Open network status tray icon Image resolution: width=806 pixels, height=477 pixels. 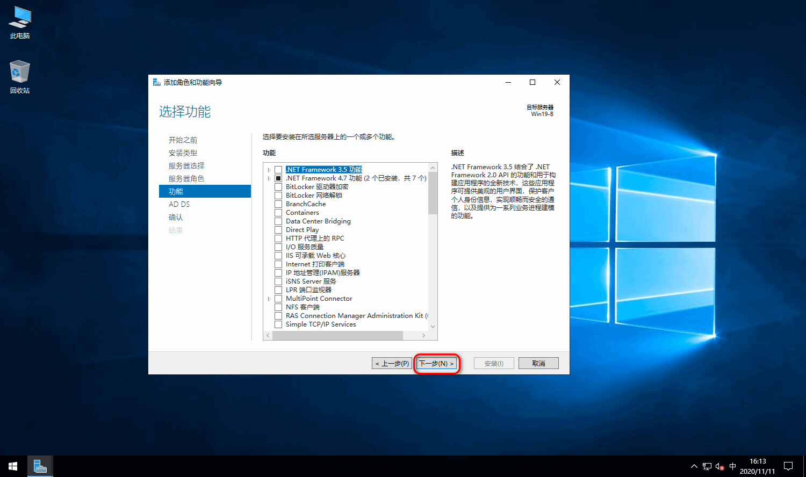[707, 466]
